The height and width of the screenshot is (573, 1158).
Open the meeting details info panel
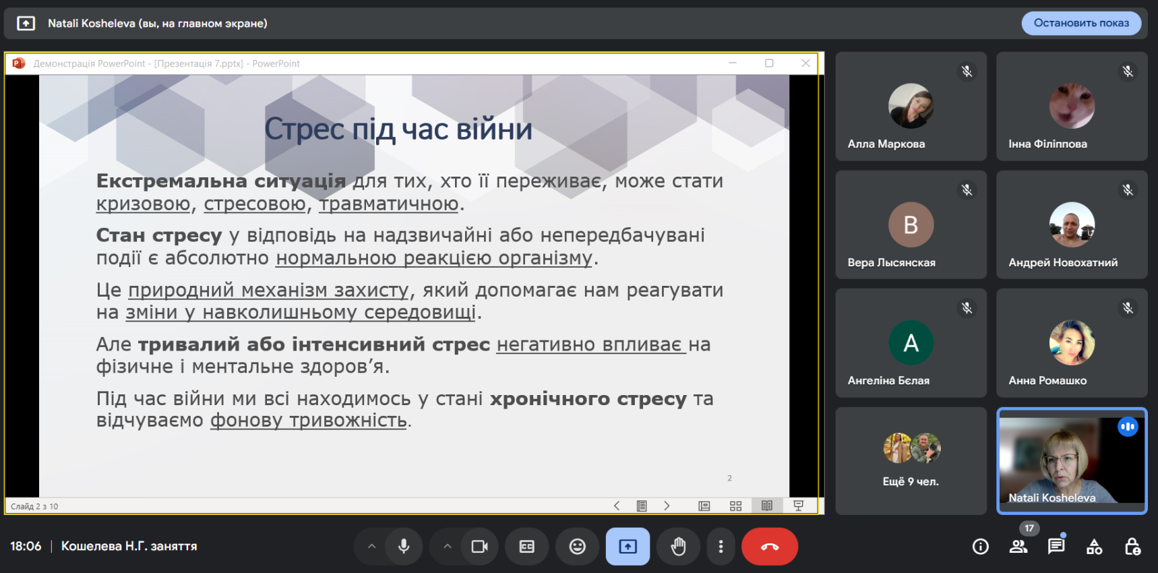981,547
